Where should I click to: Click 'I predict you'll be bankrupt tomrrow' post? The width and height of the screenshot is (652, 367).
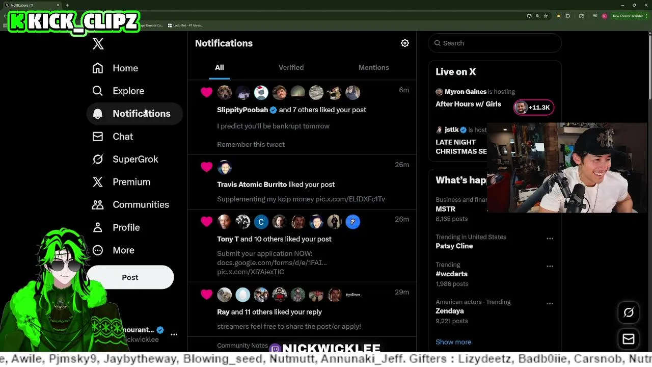tap(273, 126)
